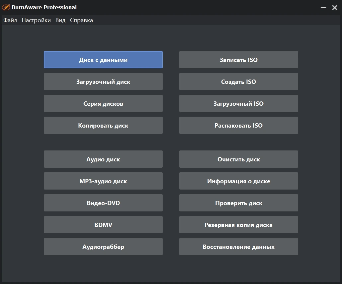
Task: Open Резервная копия диска
Action: click(x=239, y=225)
